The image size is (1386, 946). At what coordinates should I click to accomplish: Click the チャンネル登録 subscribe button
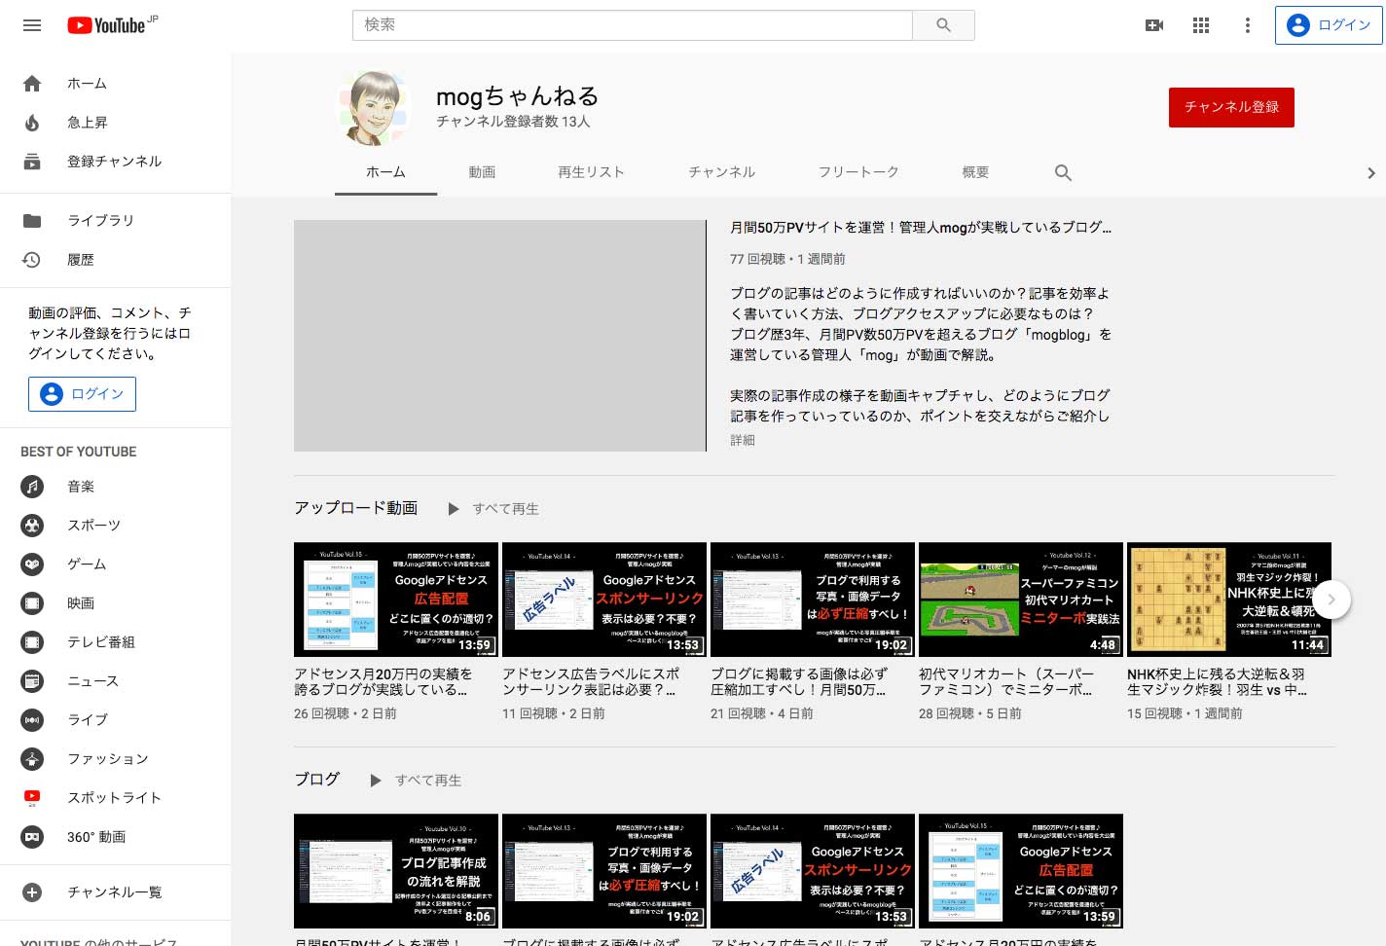point(1231,107)
